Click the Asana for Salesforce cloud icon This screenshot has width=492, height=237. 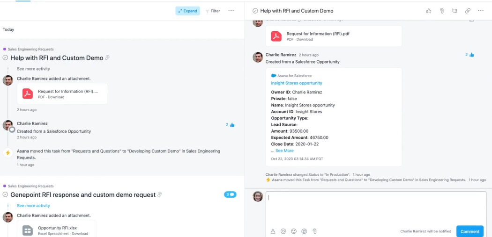point(274,76)
